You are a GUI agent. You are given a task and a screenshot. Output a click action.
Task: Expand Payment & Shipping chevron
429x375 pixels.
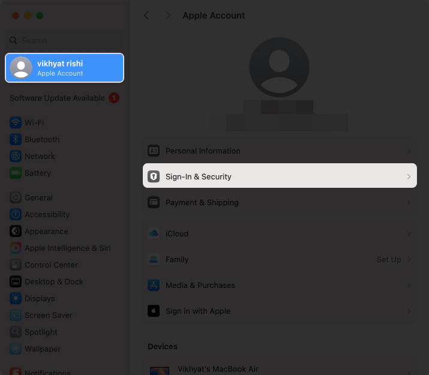pyautogui.click(x=409, y=202)
